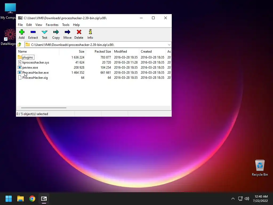Open Windows Start menu
The image size is (273, 205).
click(9, 199)
